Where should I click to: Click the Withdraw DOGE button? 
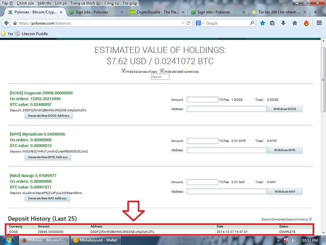[285, 109]
